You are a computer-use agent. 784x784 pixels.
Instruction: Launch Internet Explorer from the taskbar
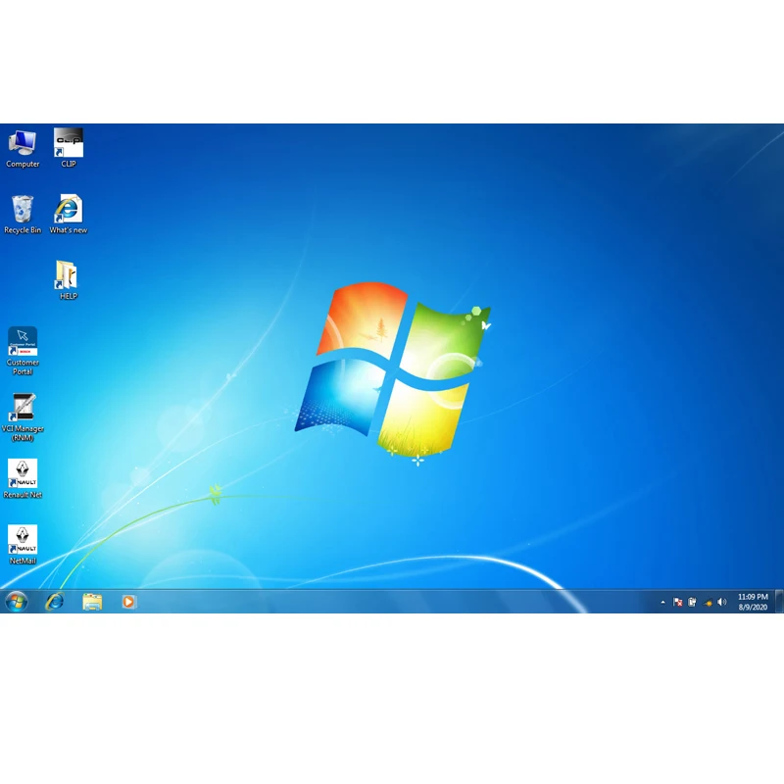tap(55, 602)
